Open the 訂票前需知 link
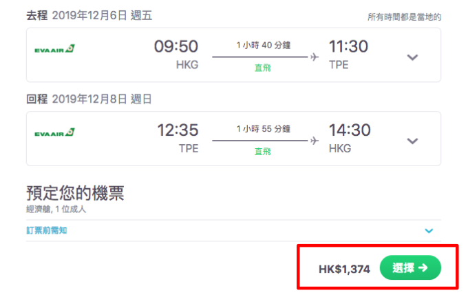 click(47, 230)
